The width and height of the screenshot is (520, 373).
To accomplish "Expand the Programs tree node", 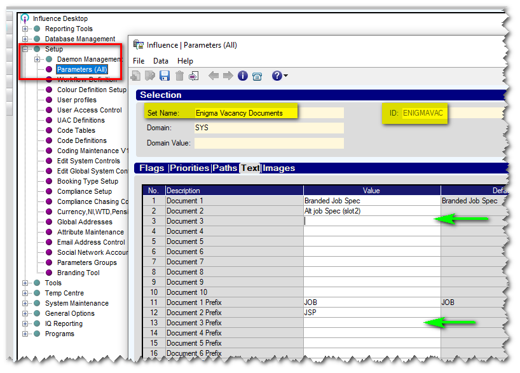I will pyautogui.click(x=25, y=334).
